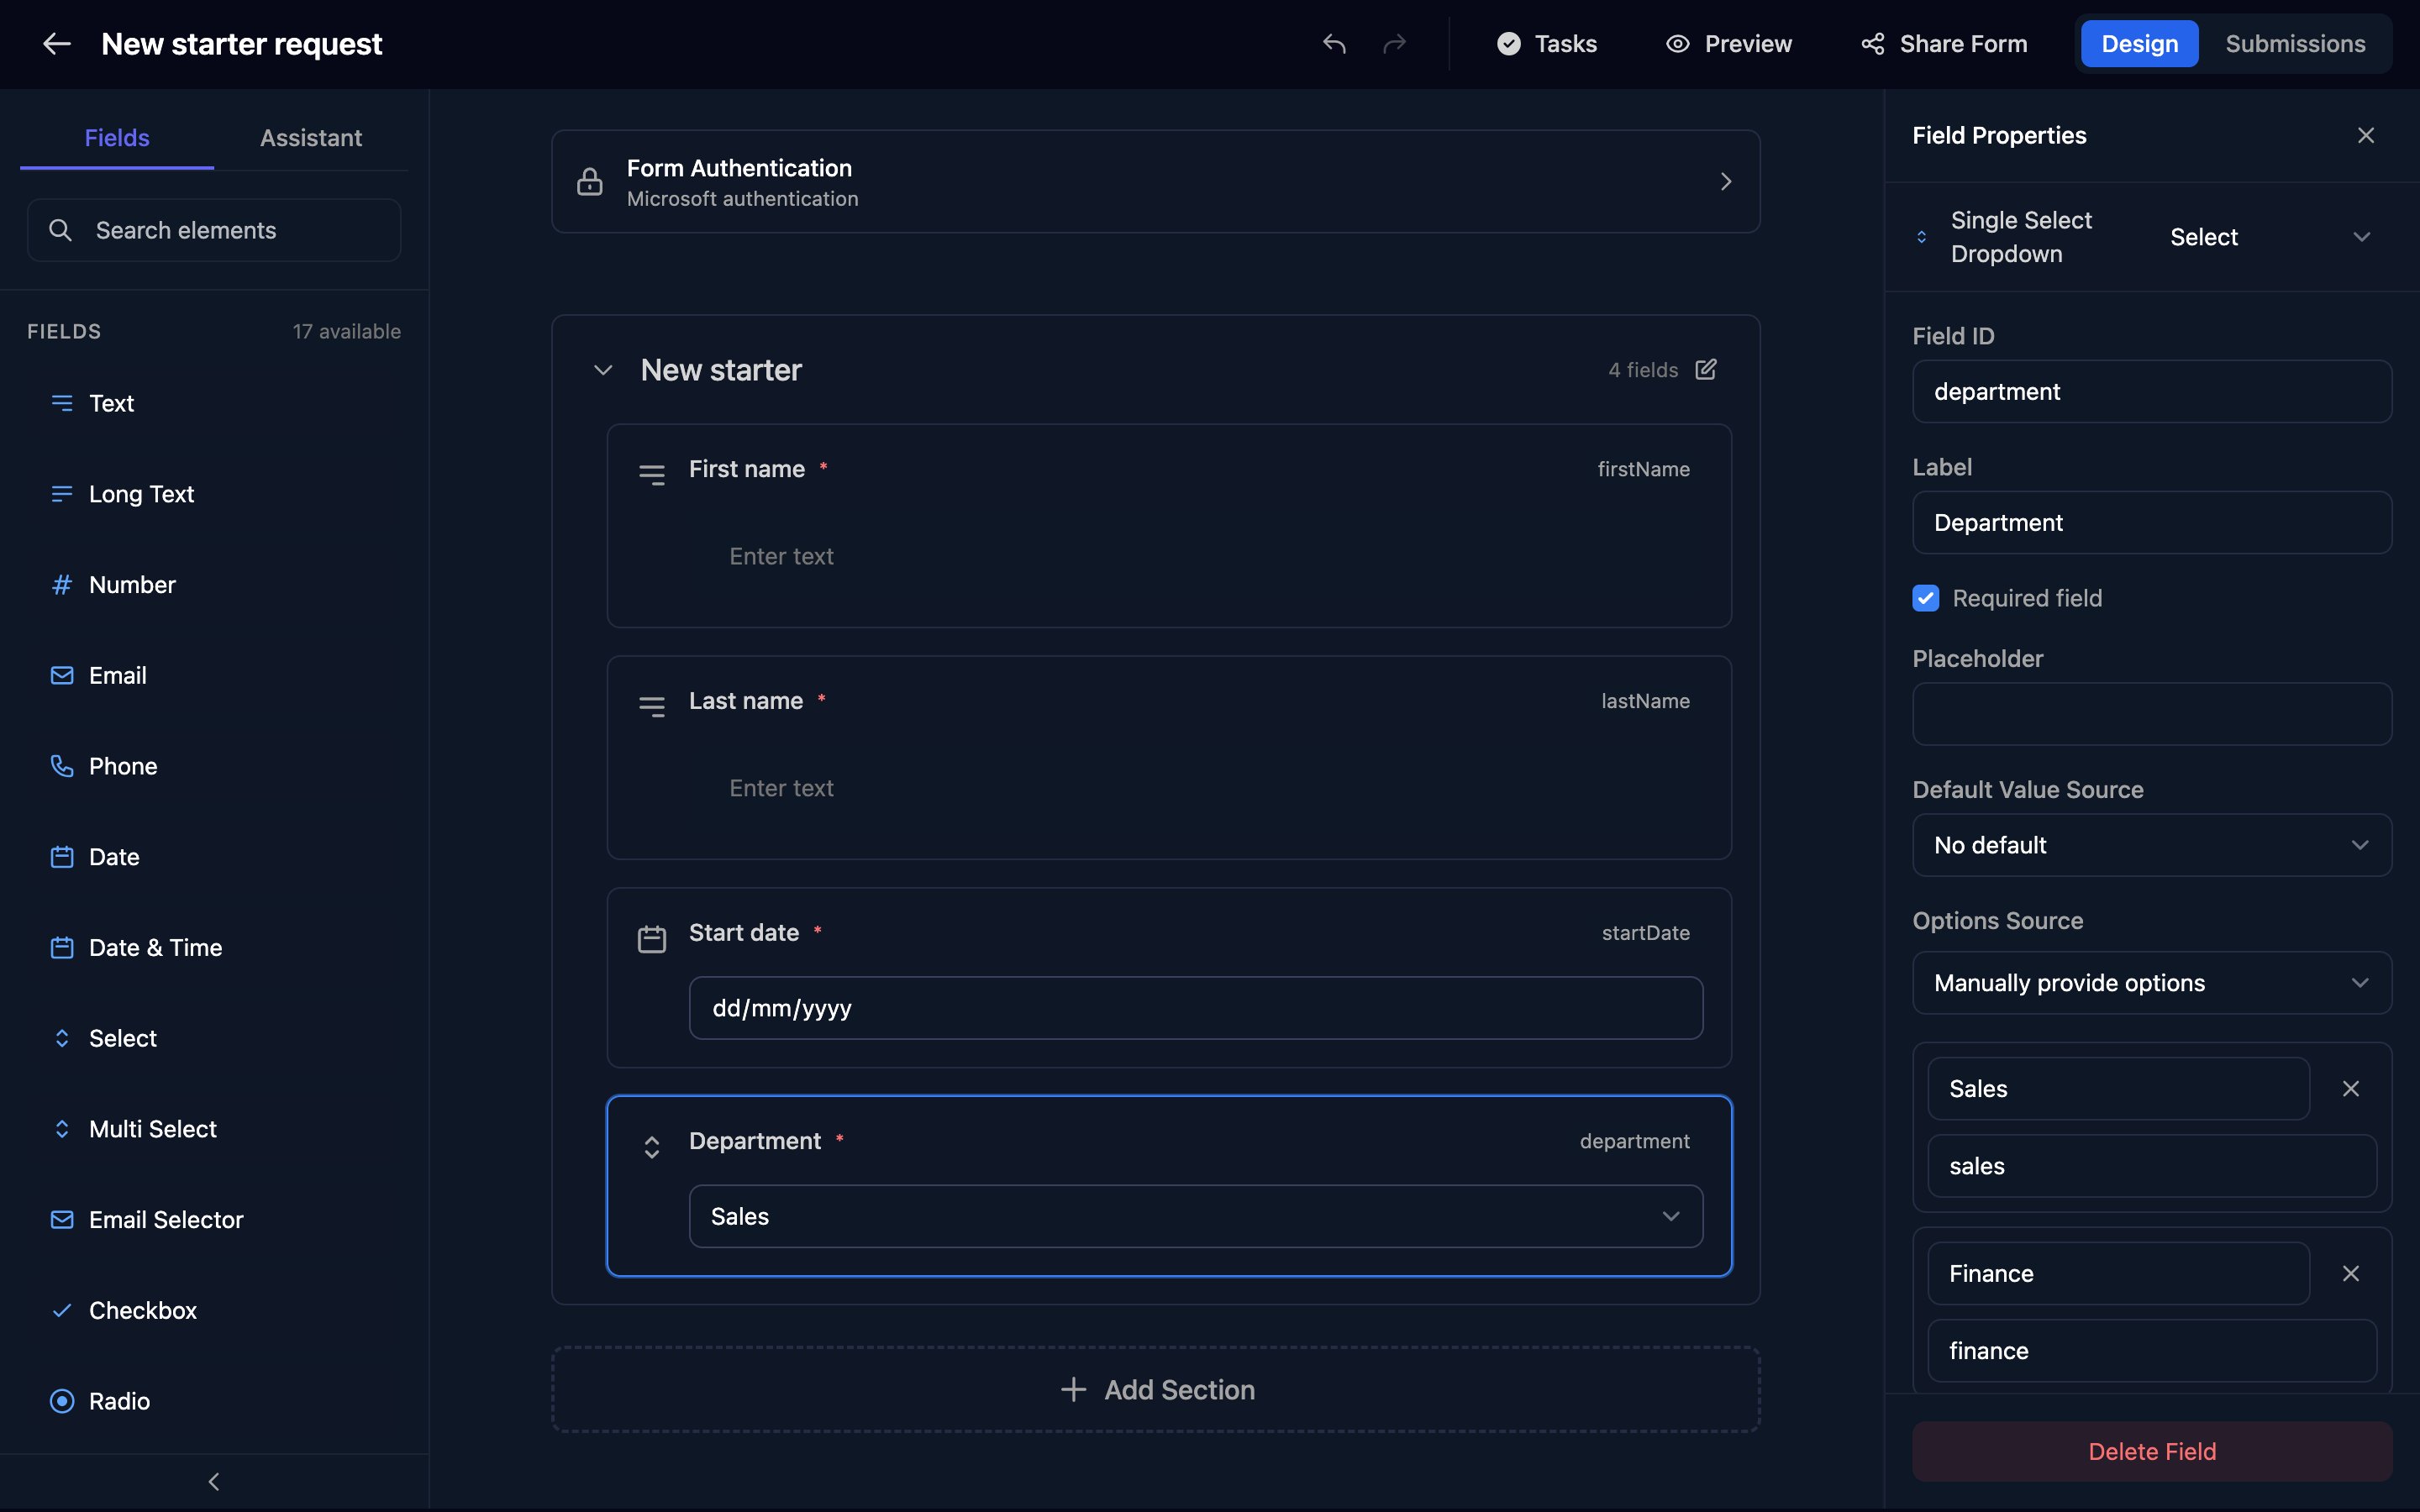Image resolution: width=2420 pixels, height=1512 pixels.
Task: Edit the sales option value input
Action: coord(2152,1166)
